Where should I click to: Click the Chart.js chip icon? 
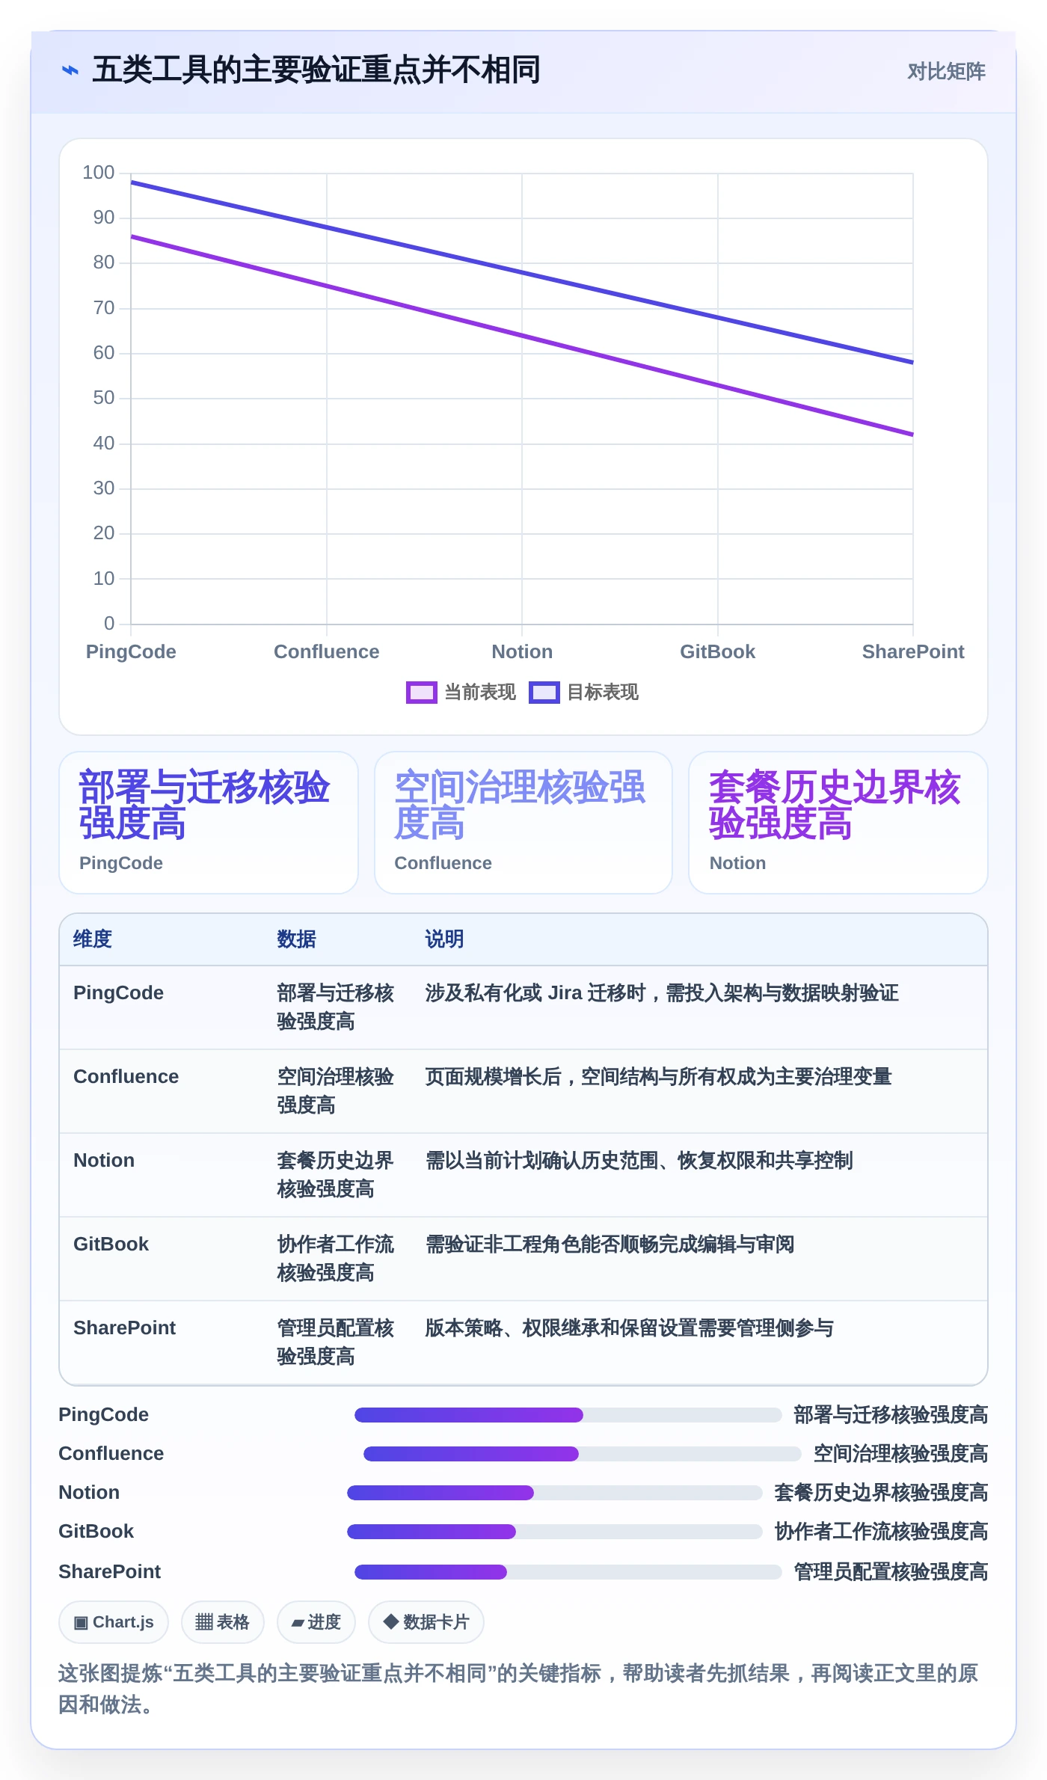coord(81,1622)
